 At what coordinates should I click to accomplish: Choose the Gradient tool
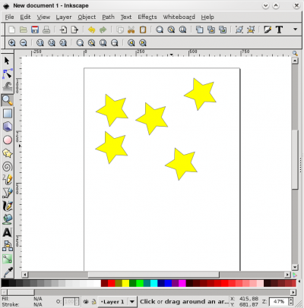(x=7, y=259)
